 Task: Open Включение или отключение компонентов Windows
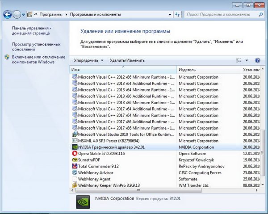click(38, 59)
